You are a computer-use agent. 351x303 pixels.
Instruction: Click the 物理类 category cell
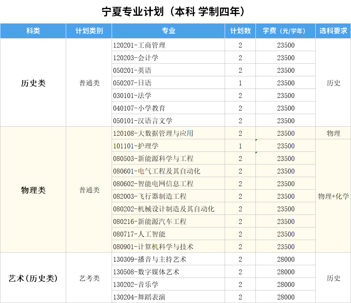click(33, 190)
